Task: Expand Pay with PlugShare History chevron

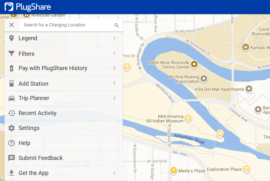Action: [114, 68]
